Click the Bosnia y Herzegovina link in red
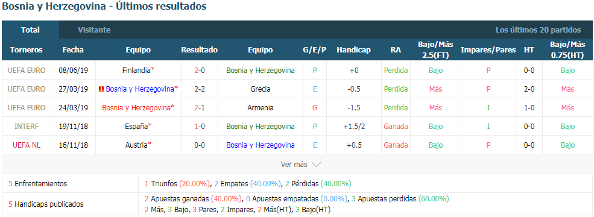 coord(136,107)
